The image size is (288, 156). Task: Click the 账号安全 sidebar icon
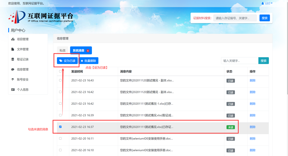[13, 79]
